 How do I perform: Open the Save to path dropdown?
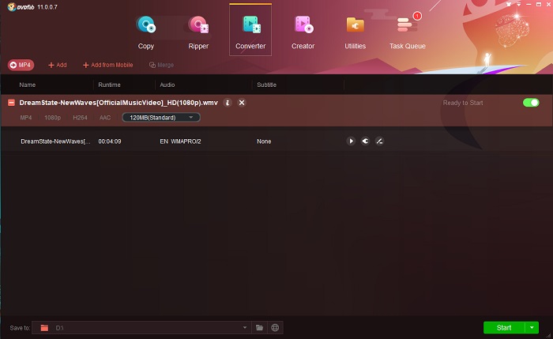245,328
